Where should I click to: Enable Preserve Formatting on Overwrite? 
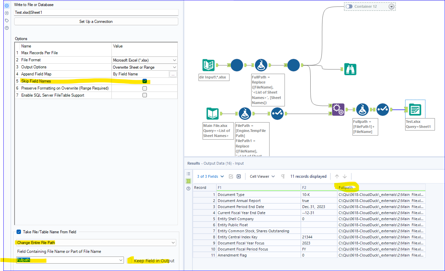(145, 88)
